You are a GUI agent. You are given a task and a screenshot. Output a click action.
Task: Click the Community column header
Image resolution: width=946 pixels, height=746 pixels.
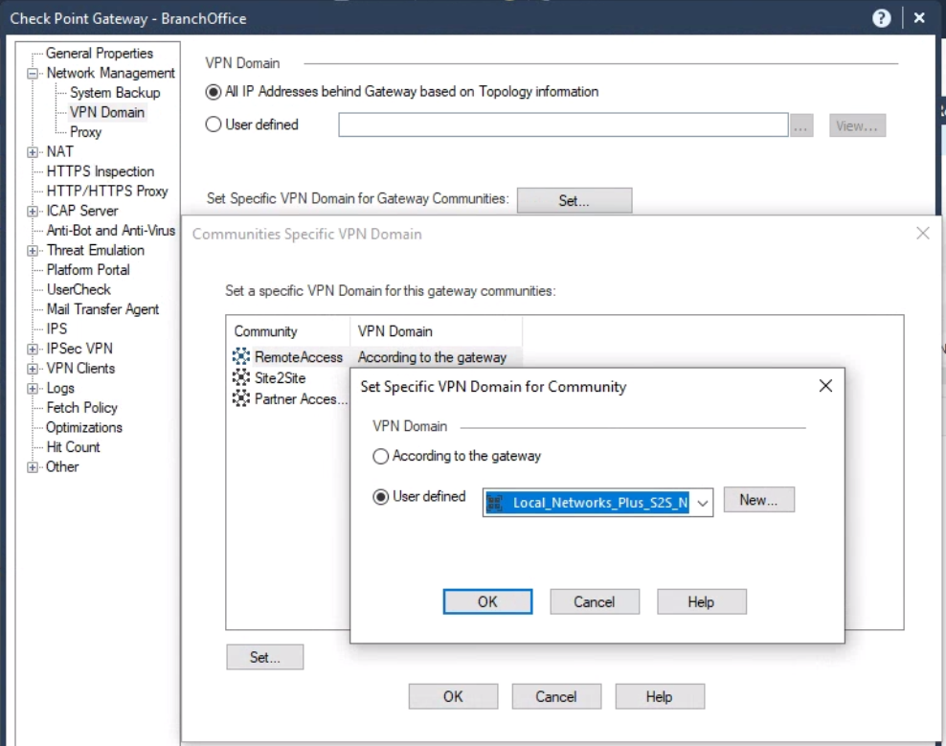[288, 331]
